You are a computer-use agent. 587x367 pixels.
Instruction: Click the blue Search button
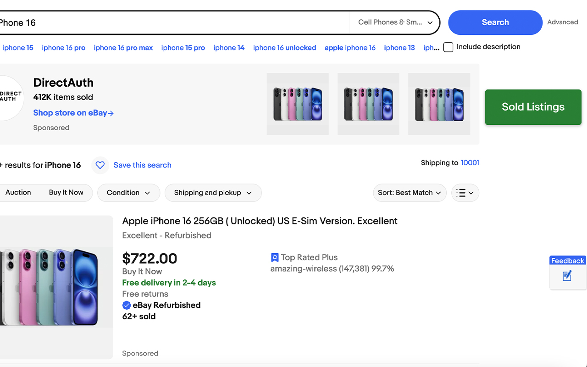pyautogui.click(x=495, y=22)
